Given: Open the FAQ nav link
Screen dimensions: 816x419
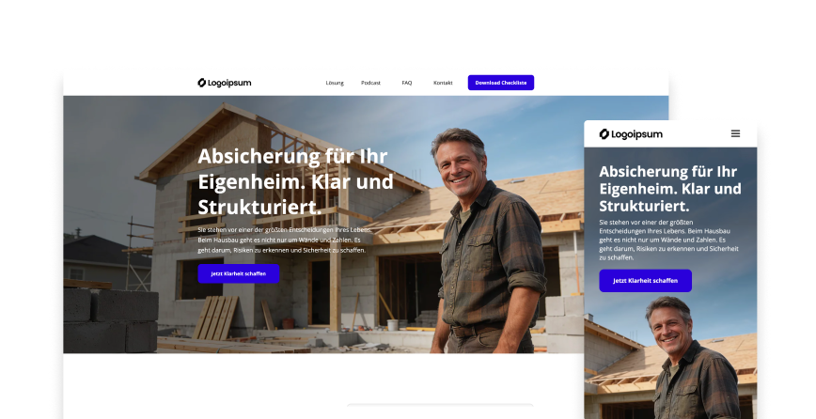Looking at the screenshot, I should tap(406, 83).
